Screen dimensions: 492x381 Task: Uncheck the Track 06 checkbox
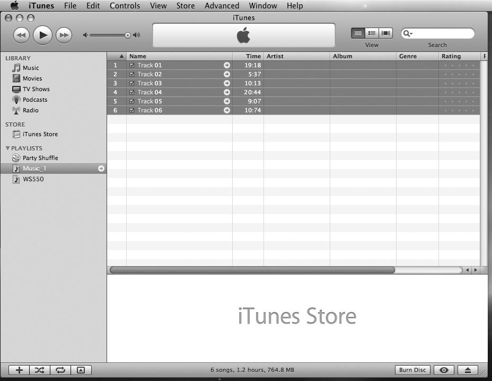click(132, 110)
